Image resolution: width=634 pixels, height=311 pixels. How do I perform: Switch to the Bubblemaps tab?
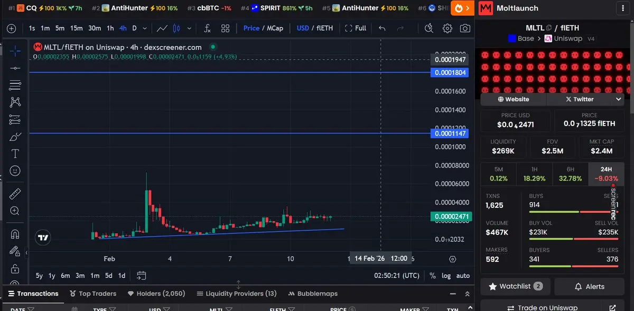(313, 294)
